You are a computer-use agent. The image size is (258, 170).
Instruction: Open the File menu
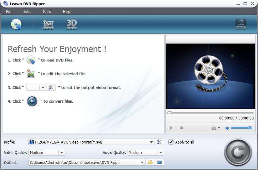(9, 11)
